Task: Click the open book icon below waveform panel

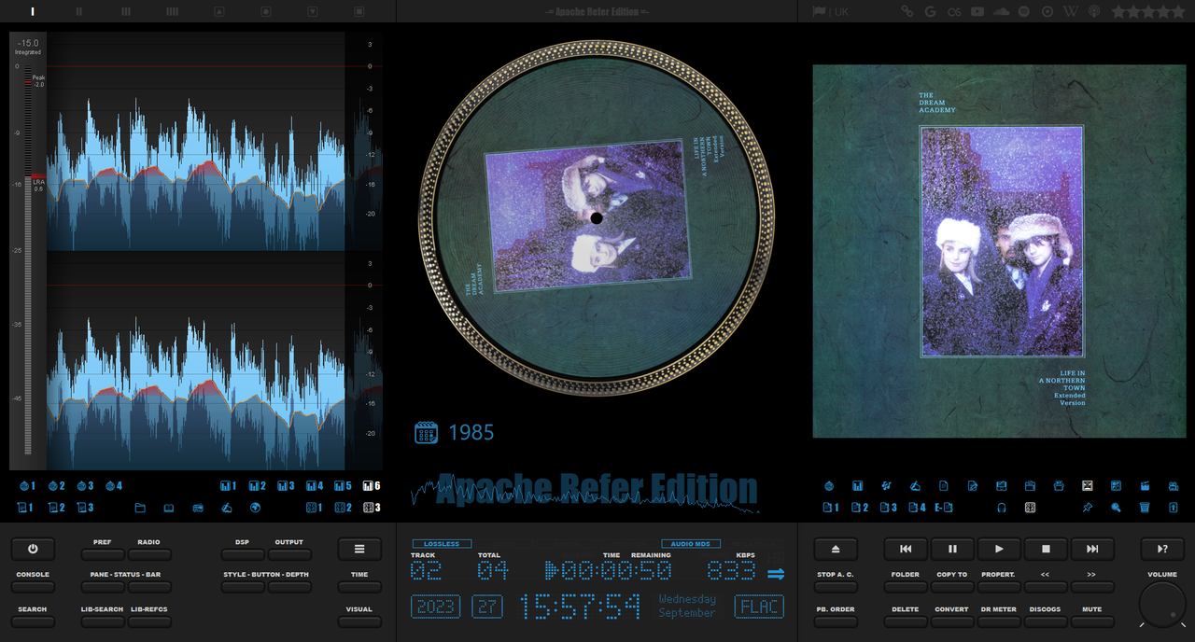Action: [x=169, y=508]
